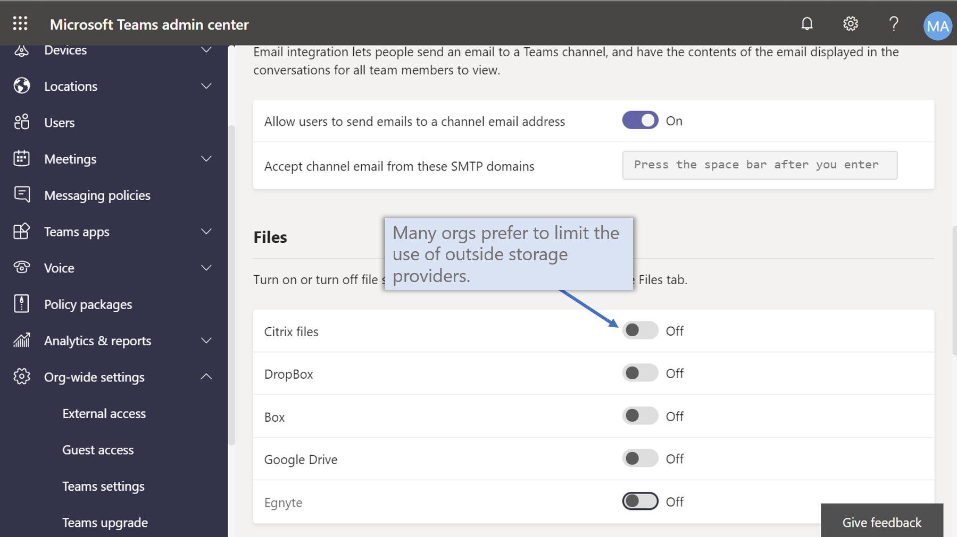Click the 'Google Drive' row label
This screenshot has height=537, width=957.
pos(301,459)
